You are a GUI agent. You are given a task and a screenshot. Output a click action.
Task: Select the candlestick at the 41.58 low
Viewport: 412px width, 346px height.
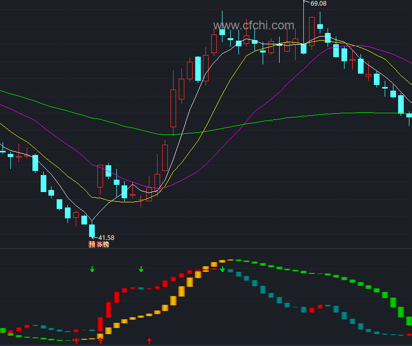92,229
